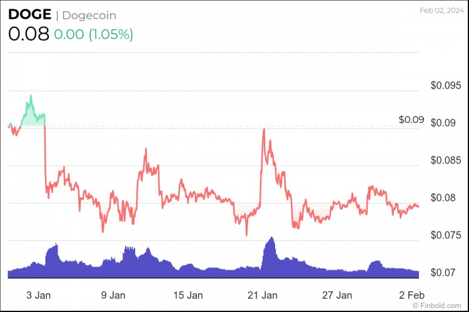Click the 0.08 current price value

coord(29,34)
